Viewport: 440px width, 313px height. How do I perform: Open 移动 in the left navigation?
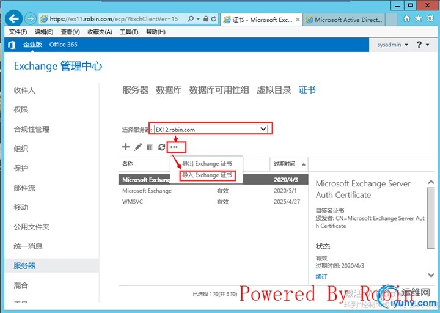pos(21,207)
